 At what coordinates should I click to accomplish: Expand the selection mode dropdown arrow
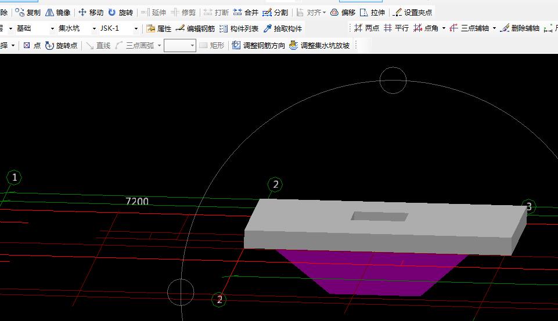click(13, 45)
